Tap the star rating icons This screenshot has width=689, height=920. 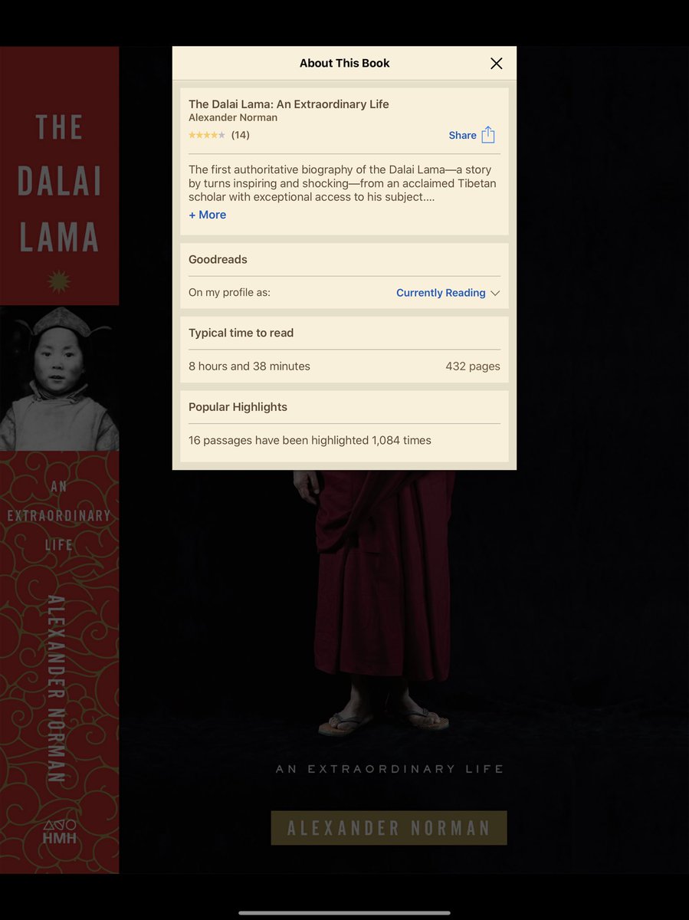point(207,135)
